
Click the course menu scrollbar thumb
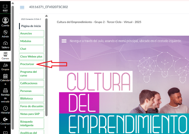[46, 67]
